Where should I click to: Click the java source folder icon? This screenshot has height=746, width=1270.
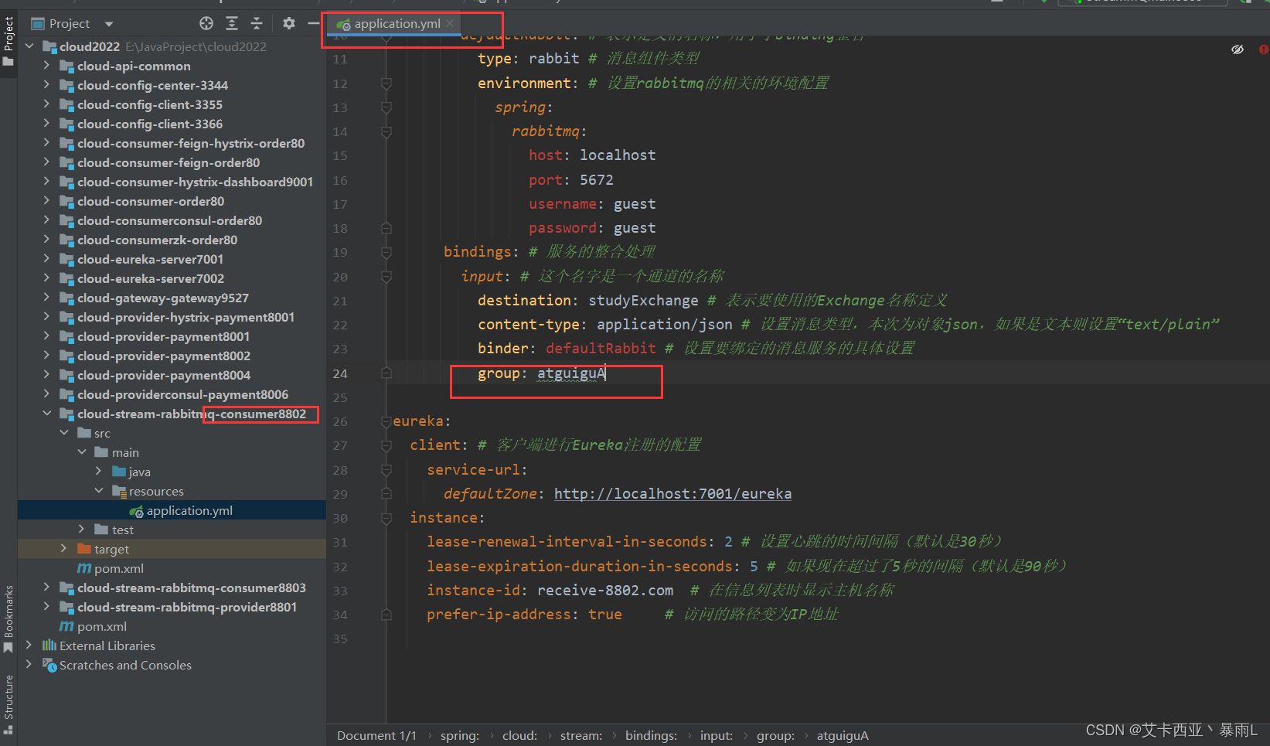click(x=119, y=472)
